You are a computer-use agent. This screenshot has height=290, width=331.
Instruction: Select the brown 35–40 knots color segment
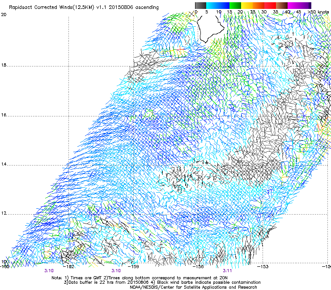pos(282,5)
